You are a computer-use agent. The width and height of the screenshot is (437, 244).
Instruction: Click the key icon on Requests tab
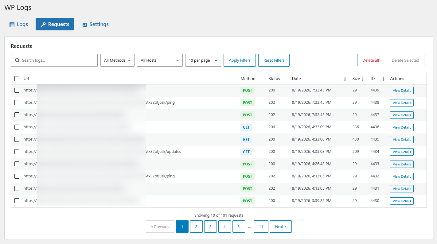click(x=43, y=25)
